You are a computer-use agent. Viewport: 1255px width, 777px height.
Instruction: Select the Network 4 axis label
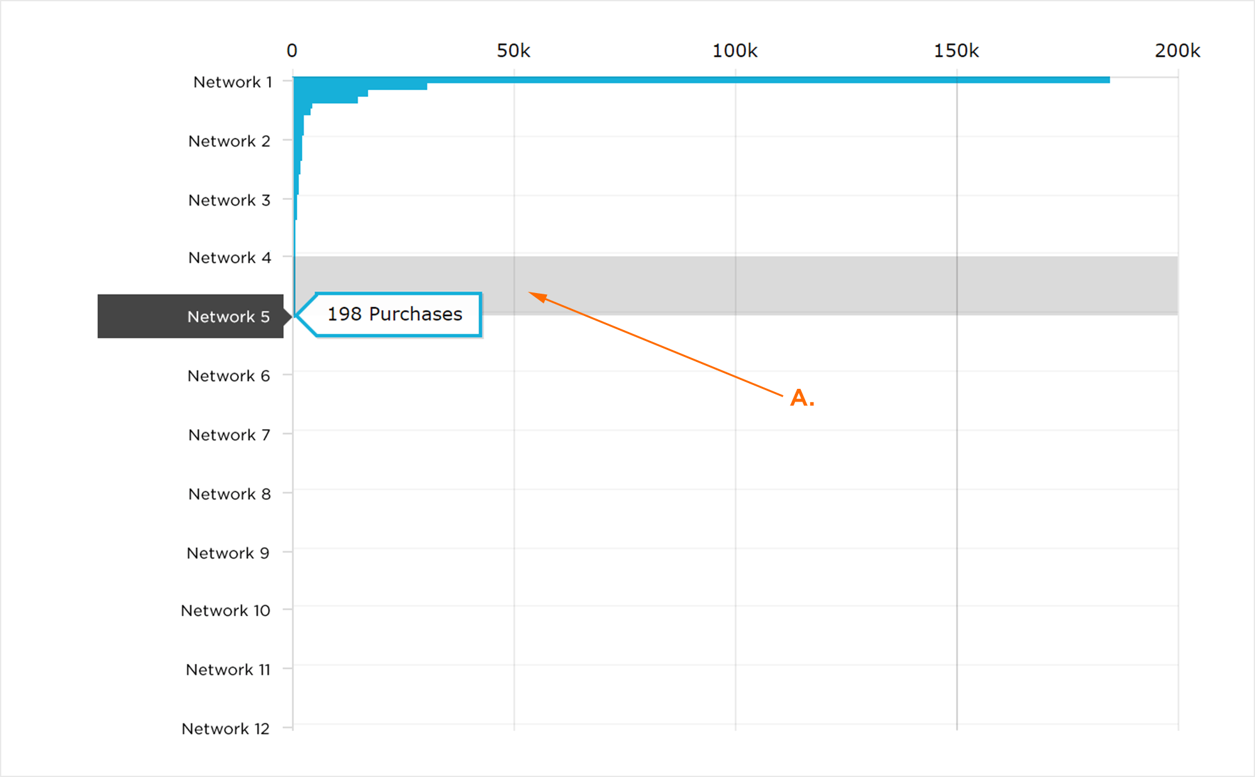coord(229,258)
